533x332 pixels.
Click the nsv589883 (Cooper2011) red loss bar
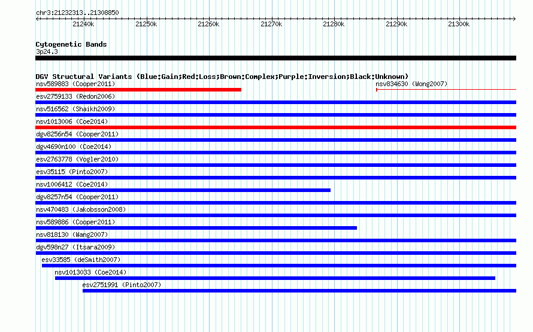[138, 90]
